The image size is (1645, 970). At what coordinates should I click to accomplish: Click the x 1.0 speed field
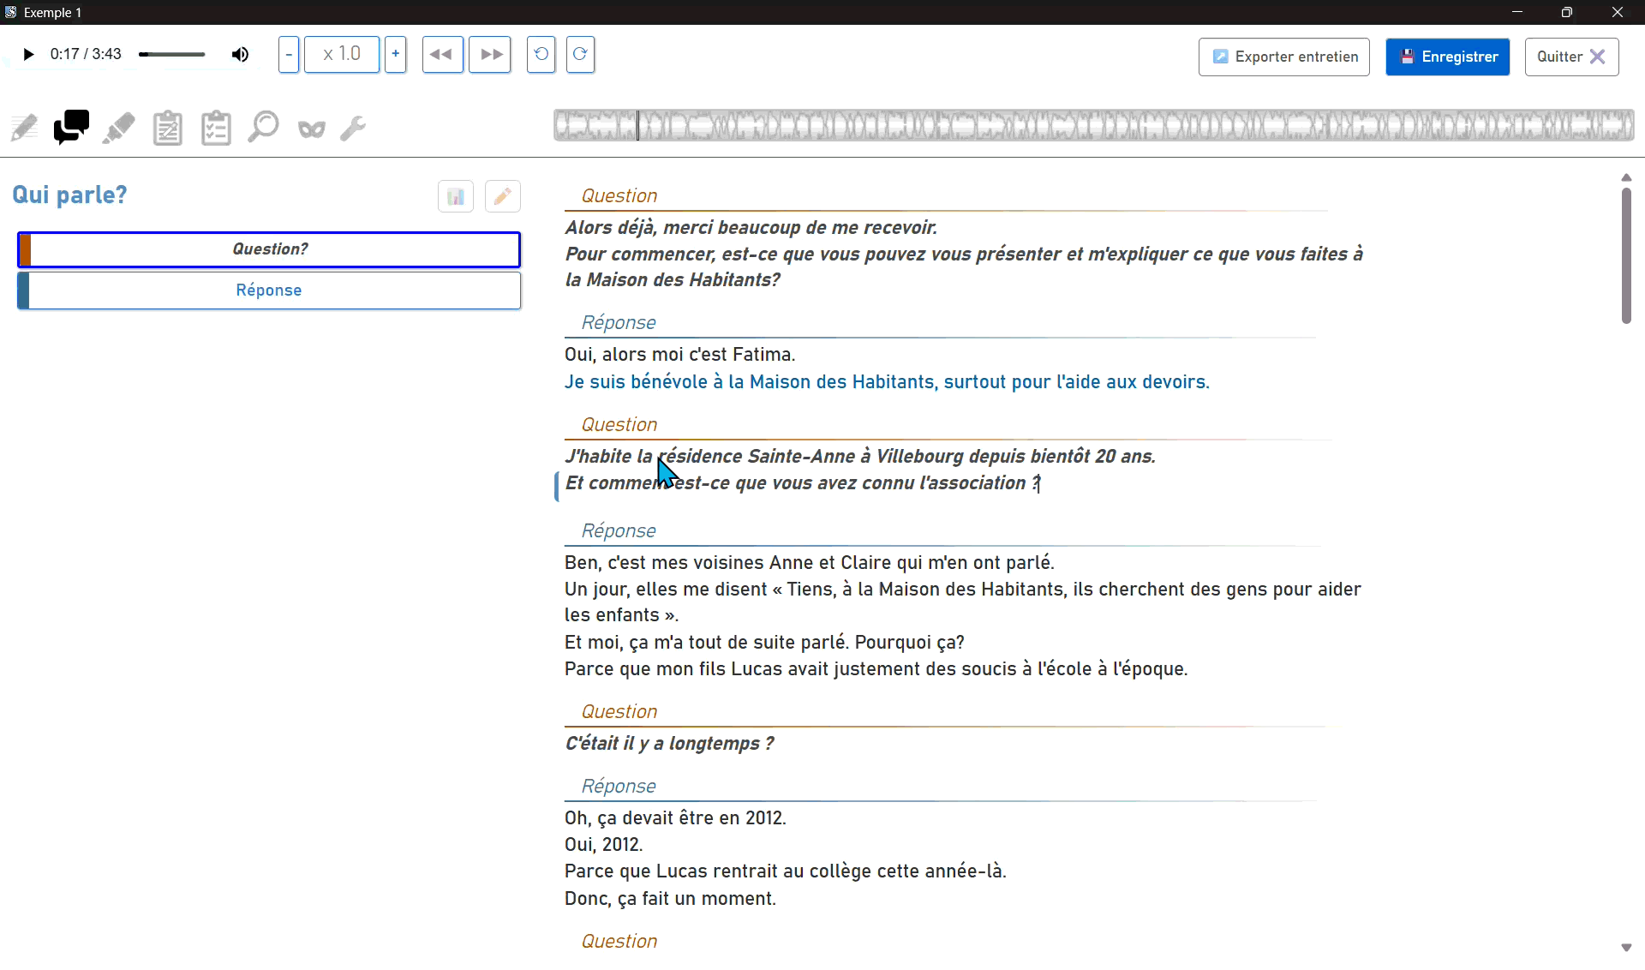point(342,55)
